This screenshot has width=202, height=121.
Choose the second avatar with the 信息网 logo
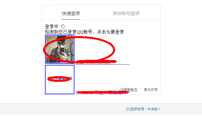tap(60, 80)
